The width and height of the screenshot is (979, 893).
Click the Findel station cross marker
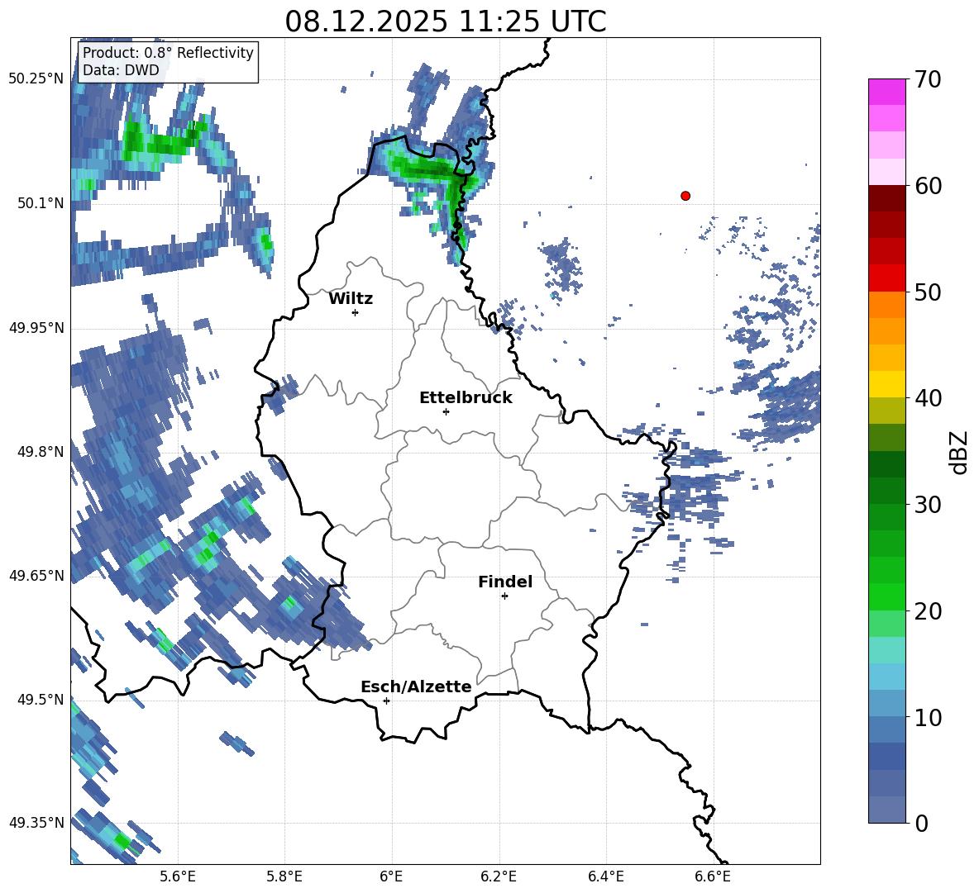click(x=504, y=596)
